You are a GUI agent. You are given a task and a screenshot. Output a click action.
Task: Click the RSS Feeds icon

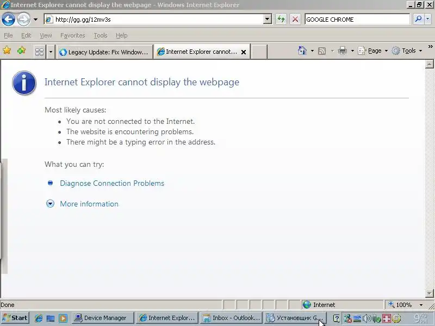point(322,51)
